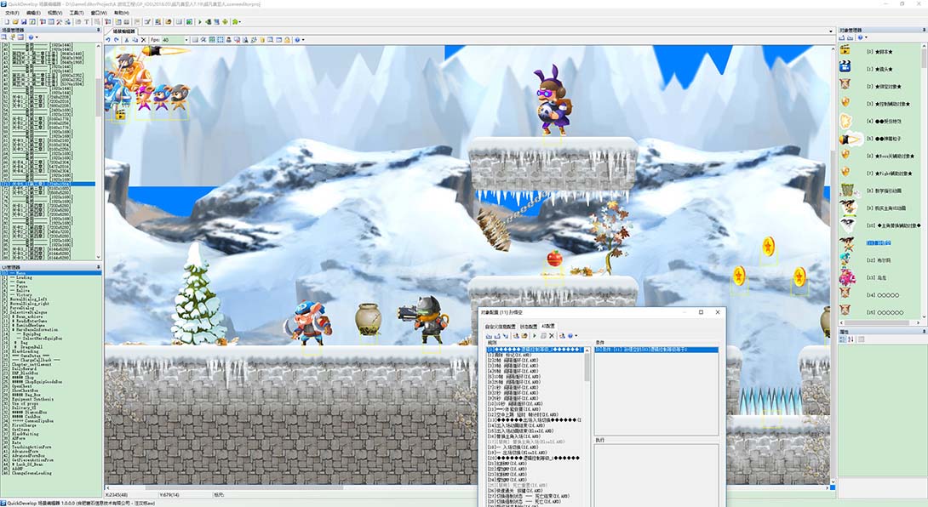The height and width of the screenshot is (507, 928).
Task: Toggle the dotted selection box icon in scene toolbar
Action: pyautogui.click(x=221, y=40)
